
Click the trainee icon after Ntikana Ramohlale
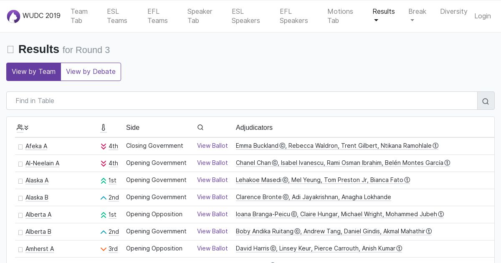coord(435,146)
